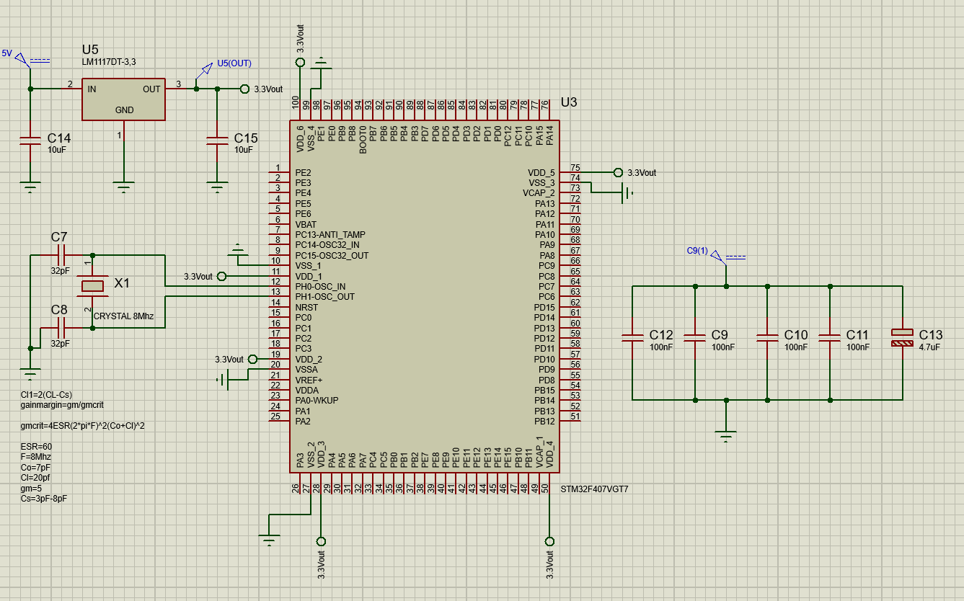964x601 pixels.
Task: Click the VCAP_2 pin label
Action: point(539,193)
